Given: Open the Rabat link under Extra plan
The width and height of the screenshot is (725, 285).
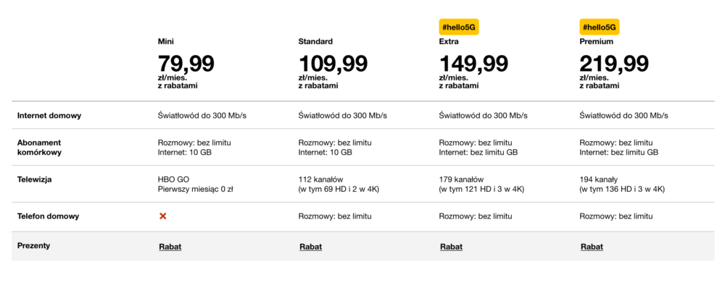Looking at the screenshot, I should click(x=451, y=247).
